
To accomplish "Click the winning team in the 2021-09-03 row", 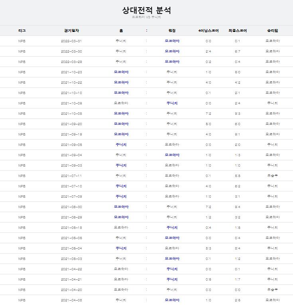I will (x=273, y=165).
